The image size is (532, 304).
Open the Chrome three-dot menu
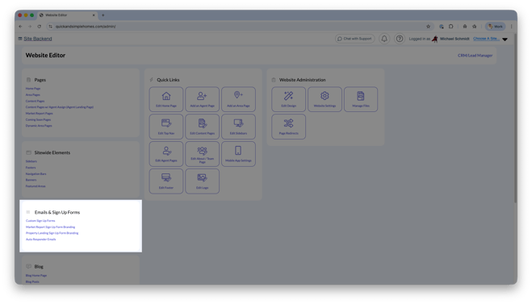(x=511, y=27)
